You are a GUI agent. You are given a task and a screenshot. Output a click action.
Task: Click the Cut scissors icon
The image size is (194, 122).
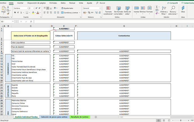pyautogui.click(x=8, y=7)
